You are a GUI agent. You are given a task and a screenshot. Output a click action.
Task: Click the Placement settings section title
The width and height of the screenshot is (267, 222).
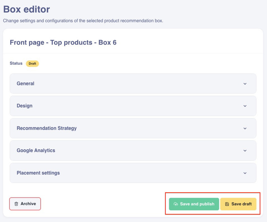coord(38,173)
